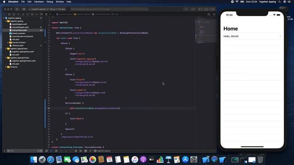Add an editor pane on the right
This screenshot has height=165, width=294.
[214, 14]
